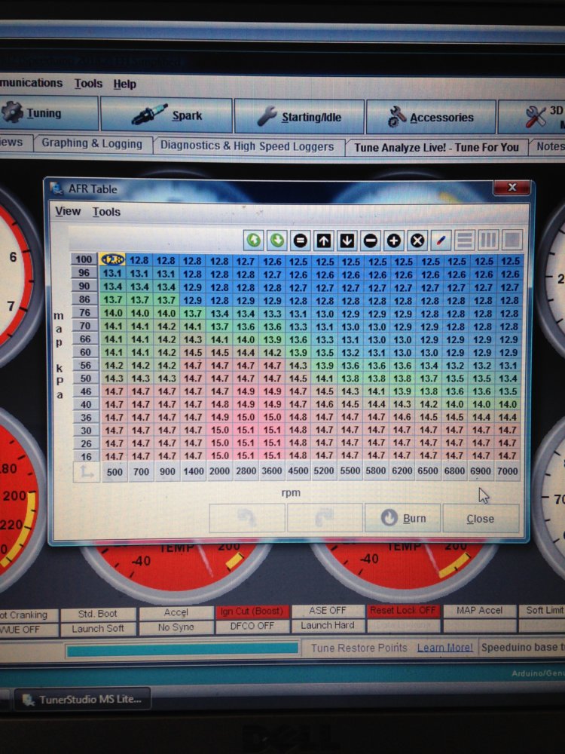Click the white down-arrow toolbar icon

pyautogui.click(x=347, y=241)
